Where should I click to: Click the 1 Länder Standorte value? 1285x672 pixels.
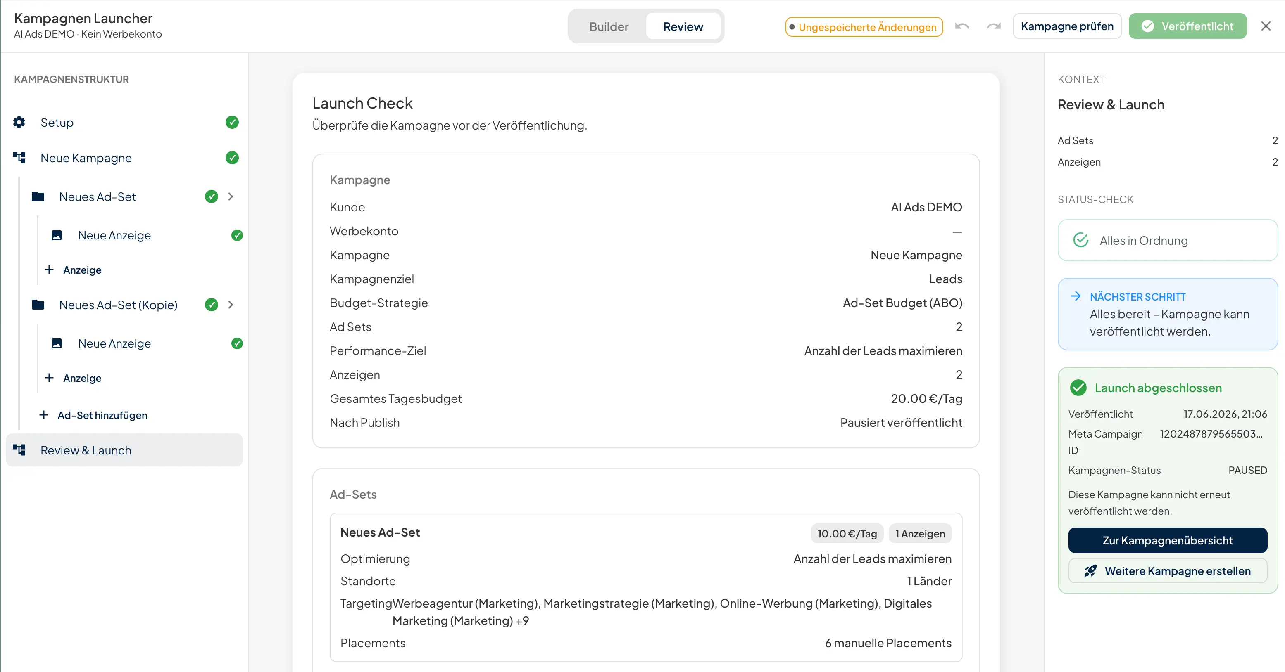point(929,581)
